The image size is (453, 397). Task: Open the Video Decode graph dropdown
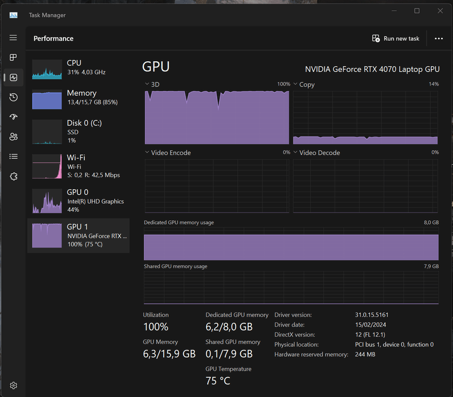[295, 152]
